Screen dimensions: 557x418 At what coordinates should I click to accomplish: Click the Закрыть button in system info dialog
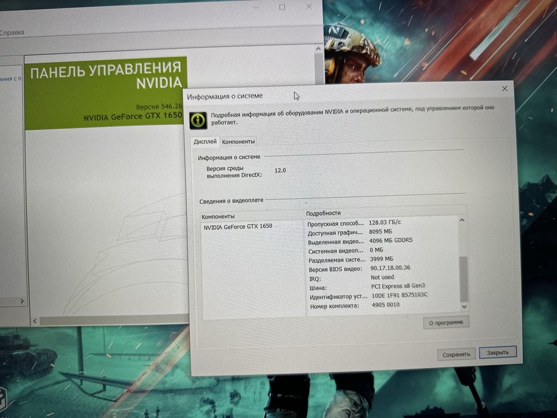[497, 352]
